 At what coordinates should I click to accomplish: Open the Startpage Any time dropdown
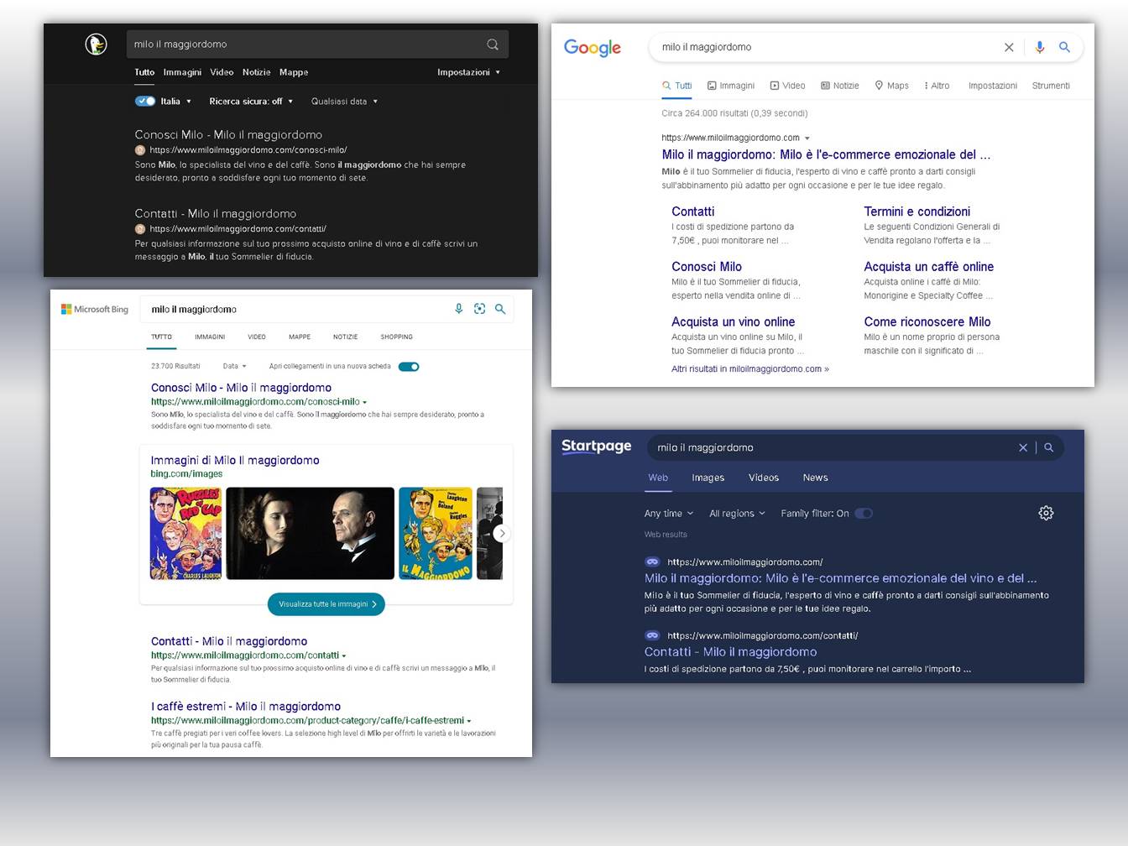668,513
